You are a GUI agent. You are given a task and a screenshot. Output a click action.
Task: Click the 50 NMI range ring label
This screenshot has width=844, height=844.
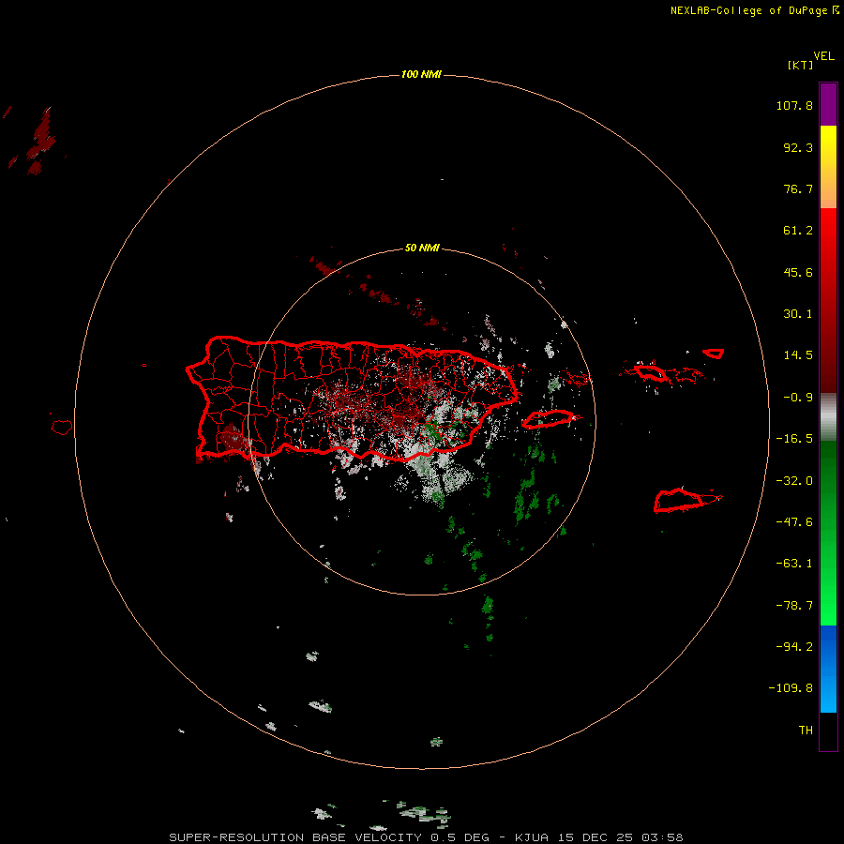(x=422, y=248)
